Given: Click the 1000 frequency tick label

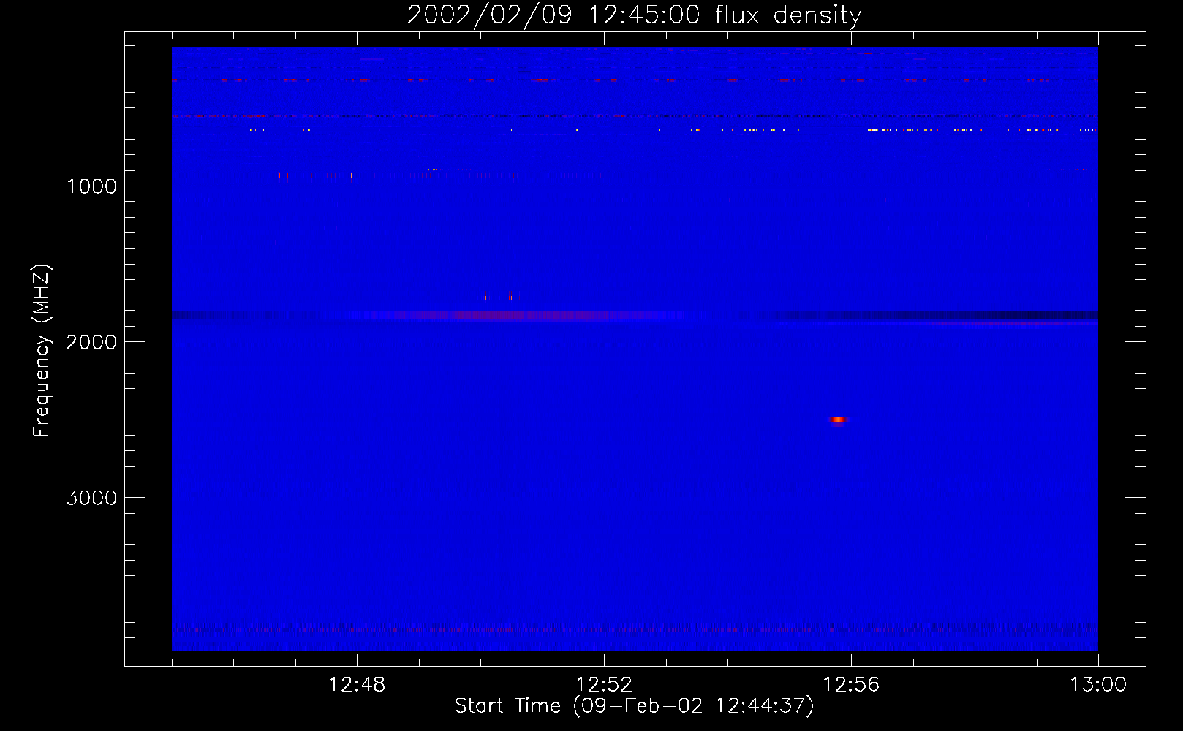Looking at the screenshot, I should tap(91, 186).
